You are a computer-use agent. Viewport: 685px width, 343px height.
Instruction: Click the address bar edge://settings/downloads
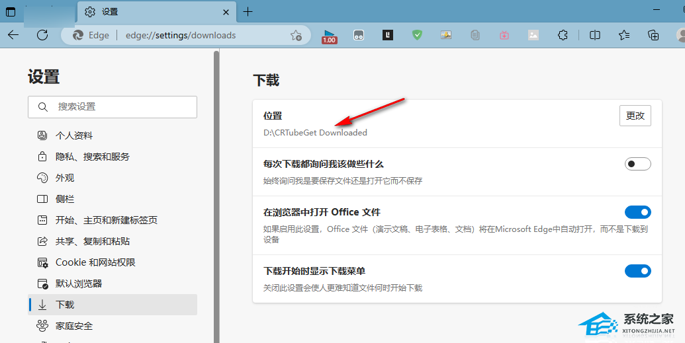point(181,35)
